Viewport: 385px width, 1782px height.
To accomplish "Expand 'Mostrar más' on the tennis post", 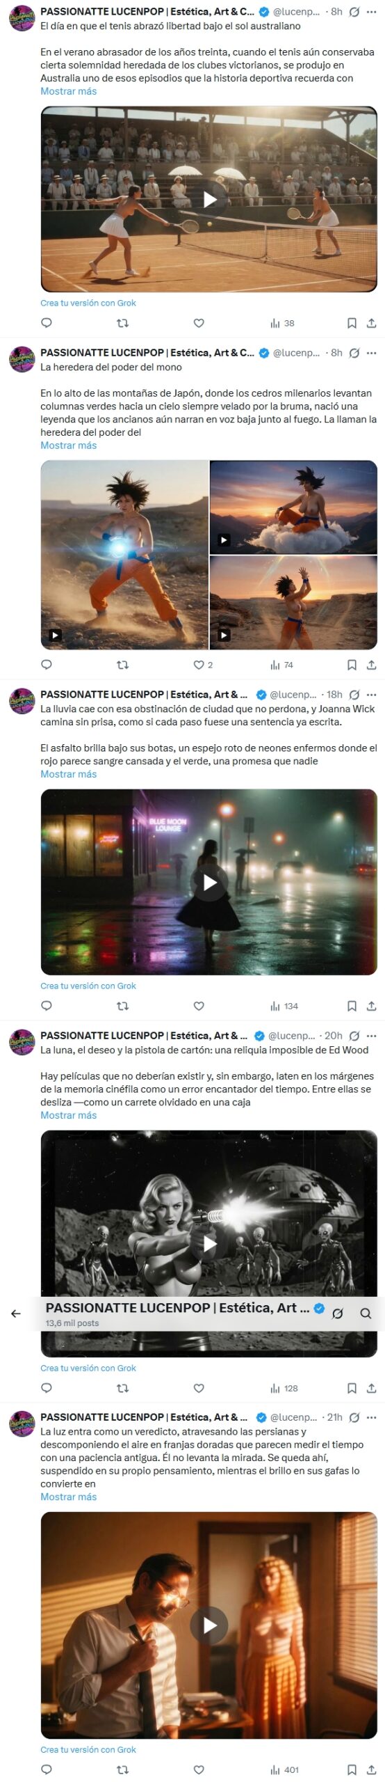I will coord(68,91).
